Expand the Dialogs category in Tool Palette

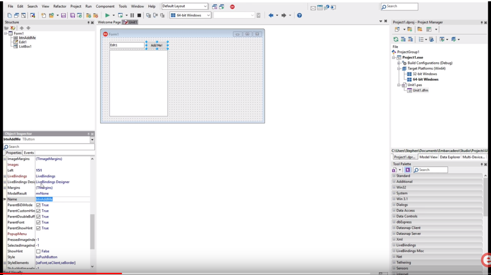pyautogui.click(x=394, y=204)
